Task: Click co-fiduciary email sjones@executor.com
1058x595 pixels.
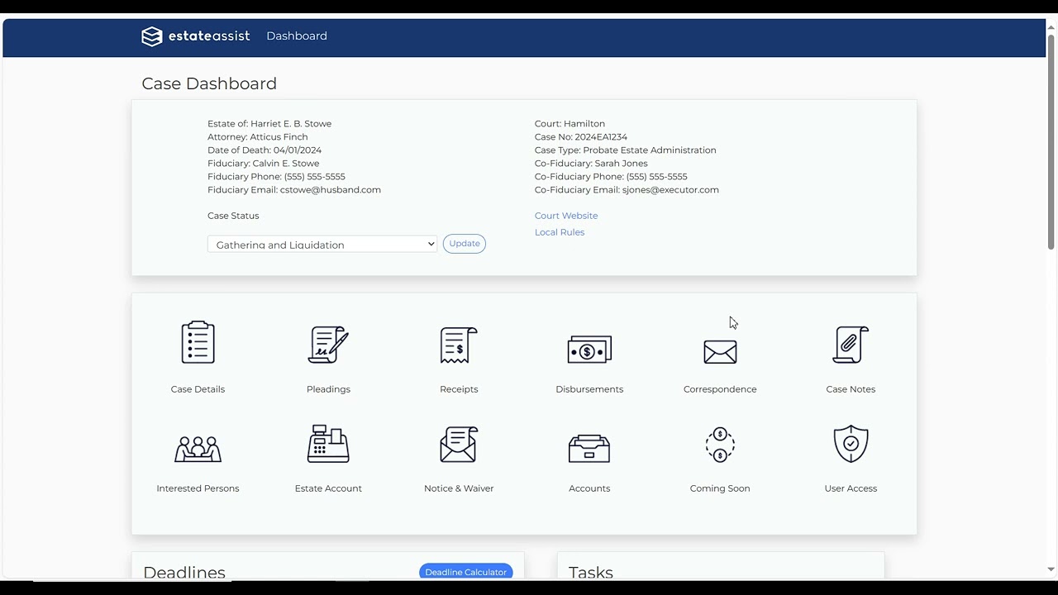Action: [670, 190]
